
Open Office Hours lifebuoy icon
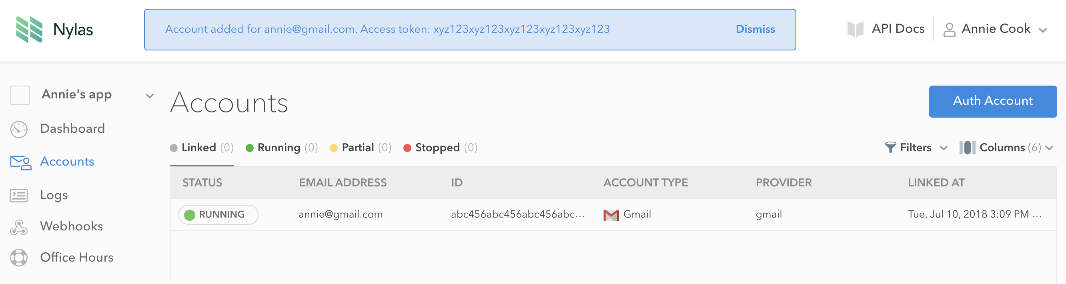point(19,258)
